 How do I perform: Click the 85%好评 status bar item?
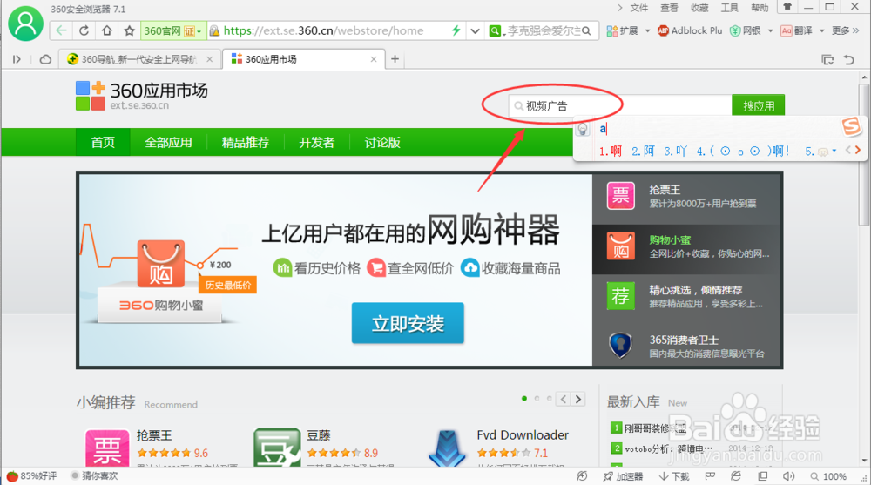point(31,476)
